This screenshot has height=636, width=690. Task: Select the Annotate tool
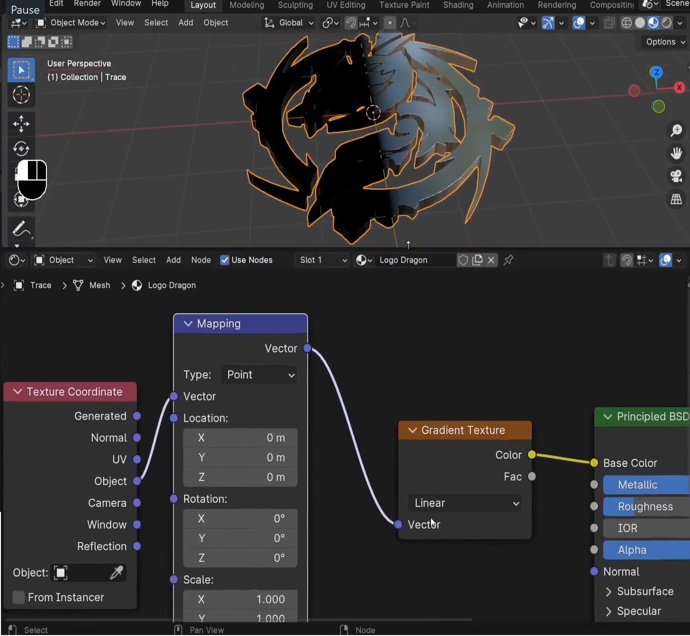pos(21,229)
